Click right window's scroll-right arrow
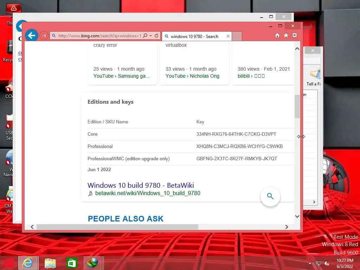Image resolution: width=360 pixels, height=270 pixels. point(314,202)
